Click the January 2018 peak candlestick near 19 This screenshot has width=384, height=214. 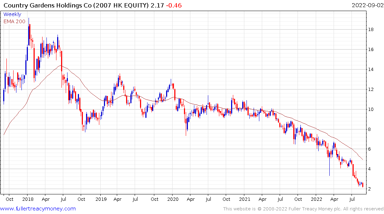click(x=29, y=32)
